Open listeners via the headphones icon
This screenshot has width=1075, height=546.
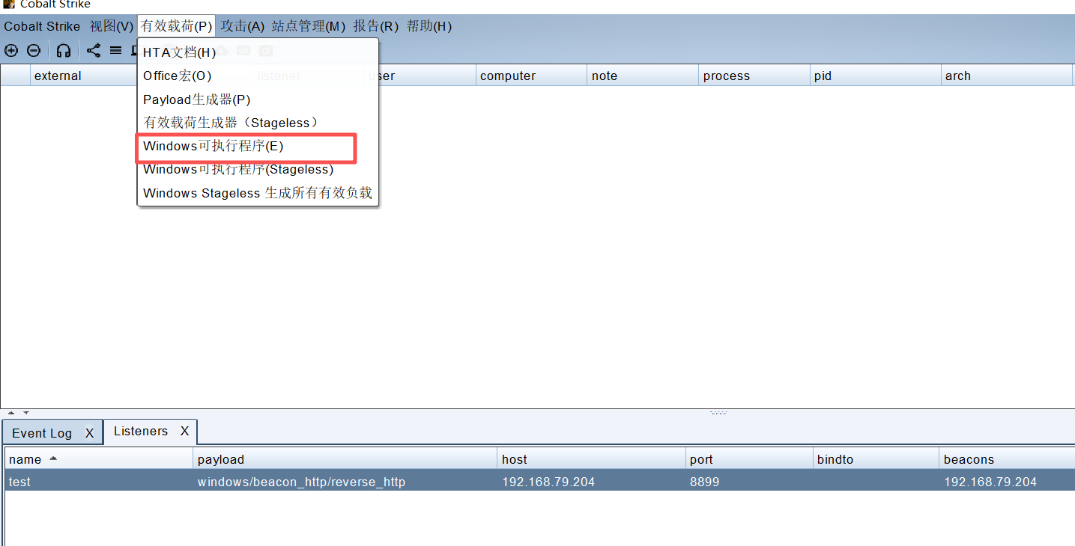click(64, 51)
